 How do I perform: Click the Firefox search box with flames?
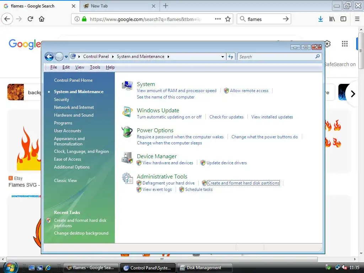(263, 19)
